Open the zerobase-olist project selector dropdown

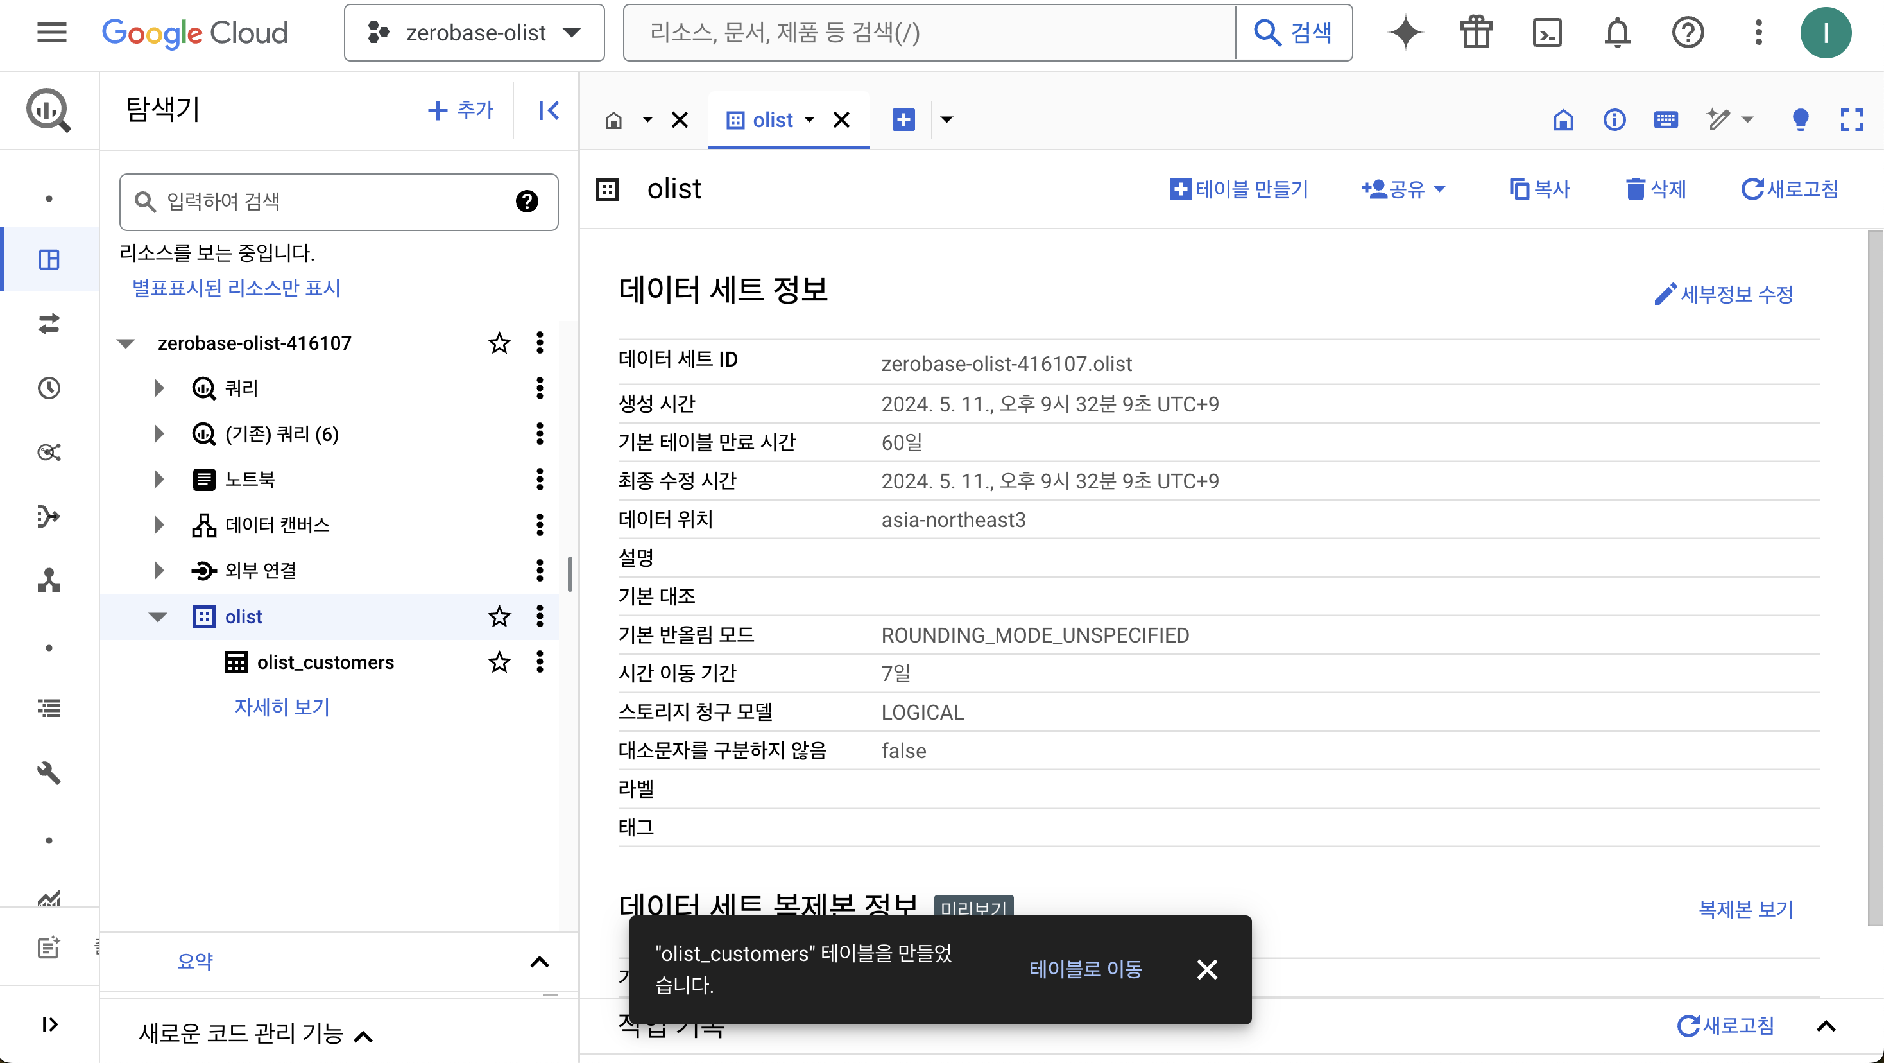474,33
